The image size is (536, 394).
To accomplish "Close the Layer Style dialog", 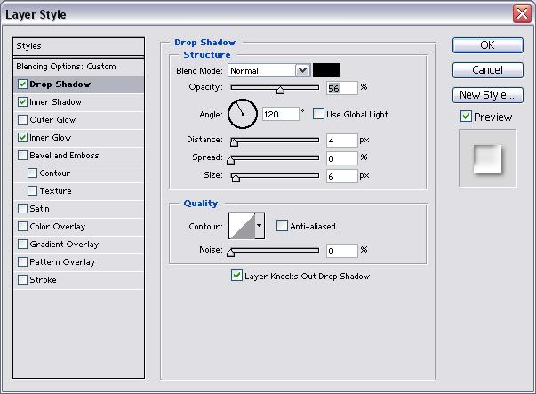I will pyautogui.click(x=522, y=14).
